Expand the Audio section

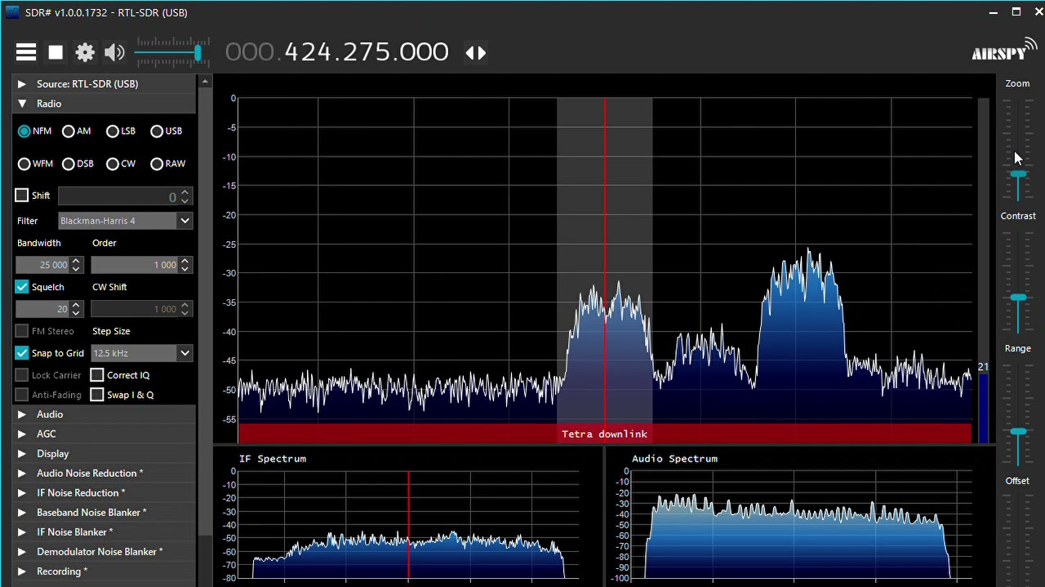[104, 414]
